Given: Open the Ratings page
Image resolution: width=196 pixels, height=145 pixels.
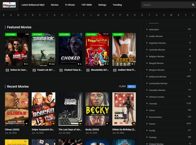Looking at the screenshot, I should (102, 5).
